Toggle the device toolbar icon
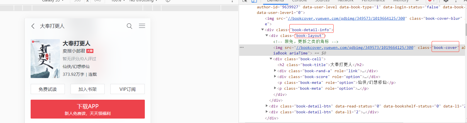The image size is (467, 123). (254, 1)
